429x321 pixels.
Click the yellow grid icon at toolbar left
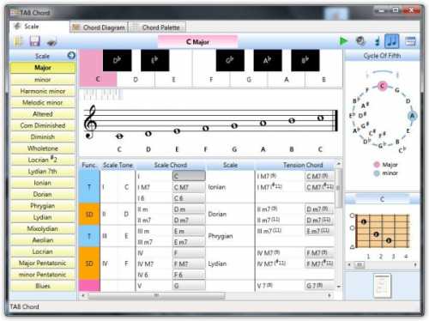18,41
